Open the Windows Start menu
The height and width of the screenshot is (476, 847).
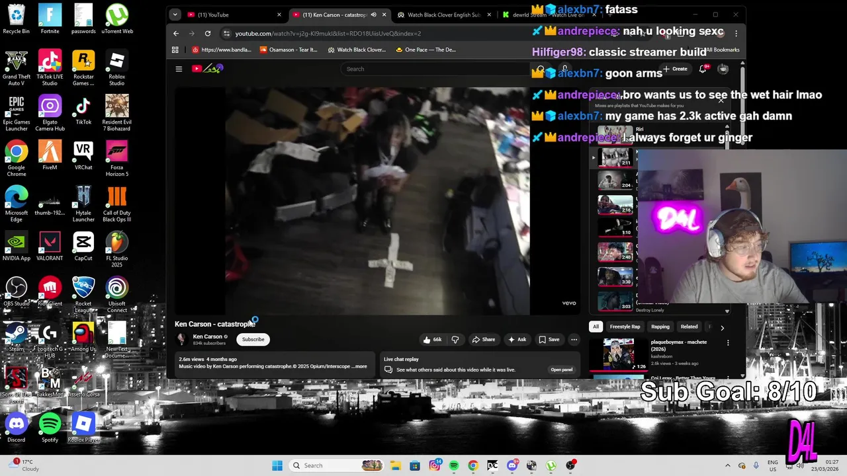pyautogui.click(x=277, y=465)
